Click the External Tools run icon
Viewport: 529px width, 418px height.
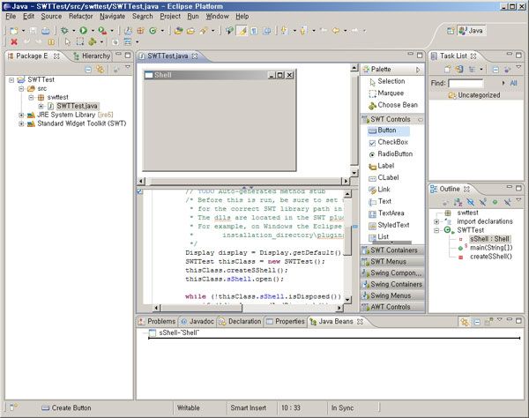pyautogui.click(x=102, y=31)
